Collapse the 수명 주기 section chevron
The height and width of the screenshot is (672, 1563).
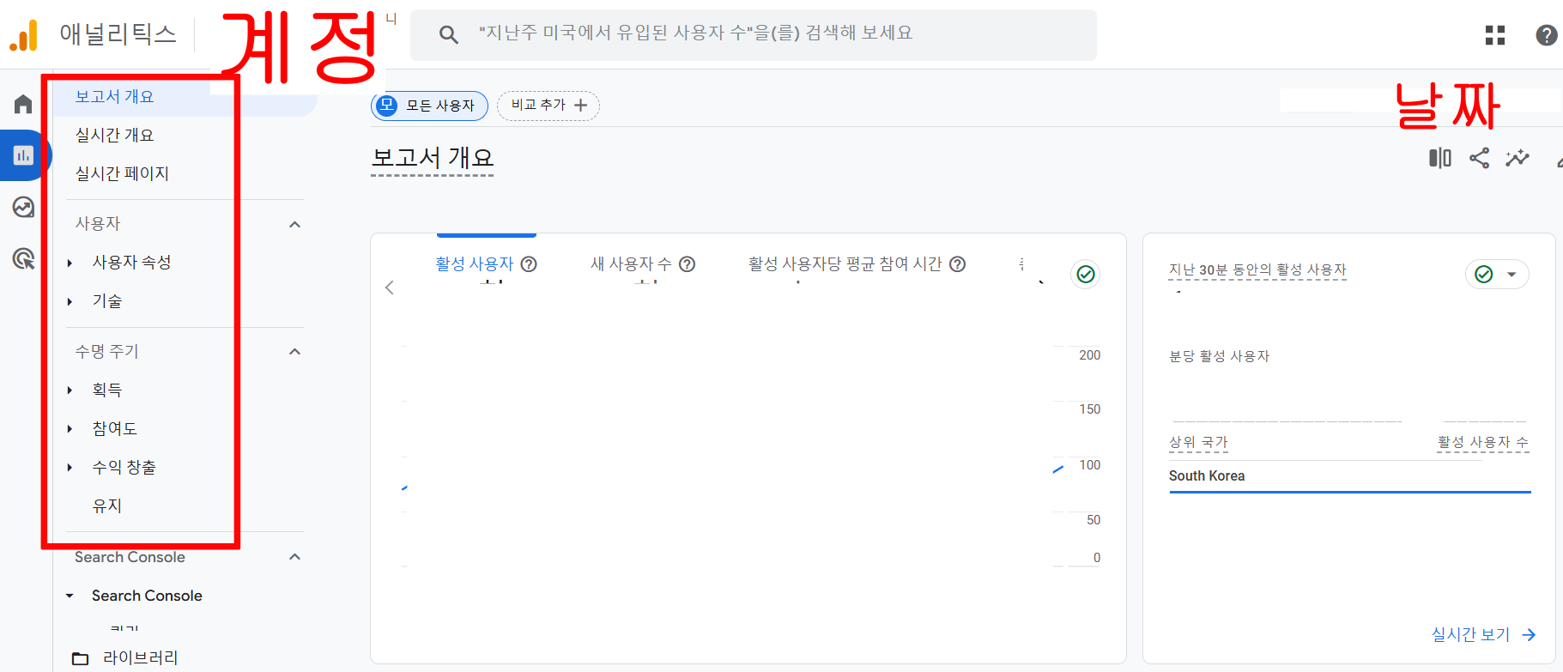(x=294, y=351)
